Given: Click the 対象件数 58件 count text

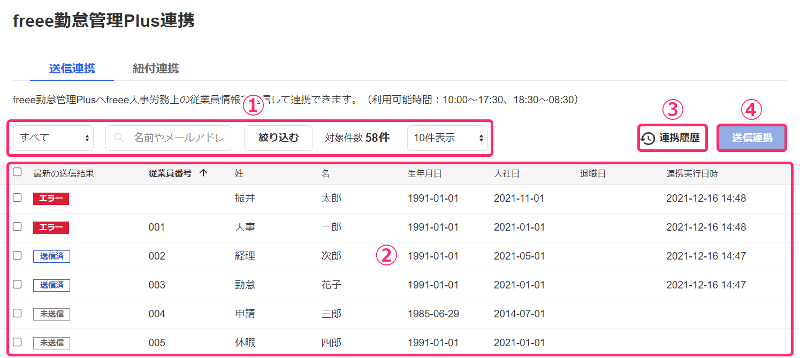Looking at the screenshot, I should 357,138.
